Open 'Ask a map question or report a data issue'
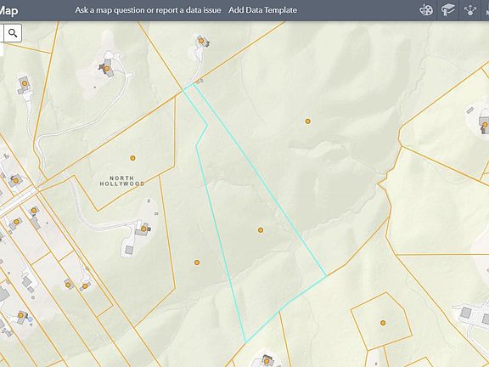The image size is (489, 367). pos(148,10)
